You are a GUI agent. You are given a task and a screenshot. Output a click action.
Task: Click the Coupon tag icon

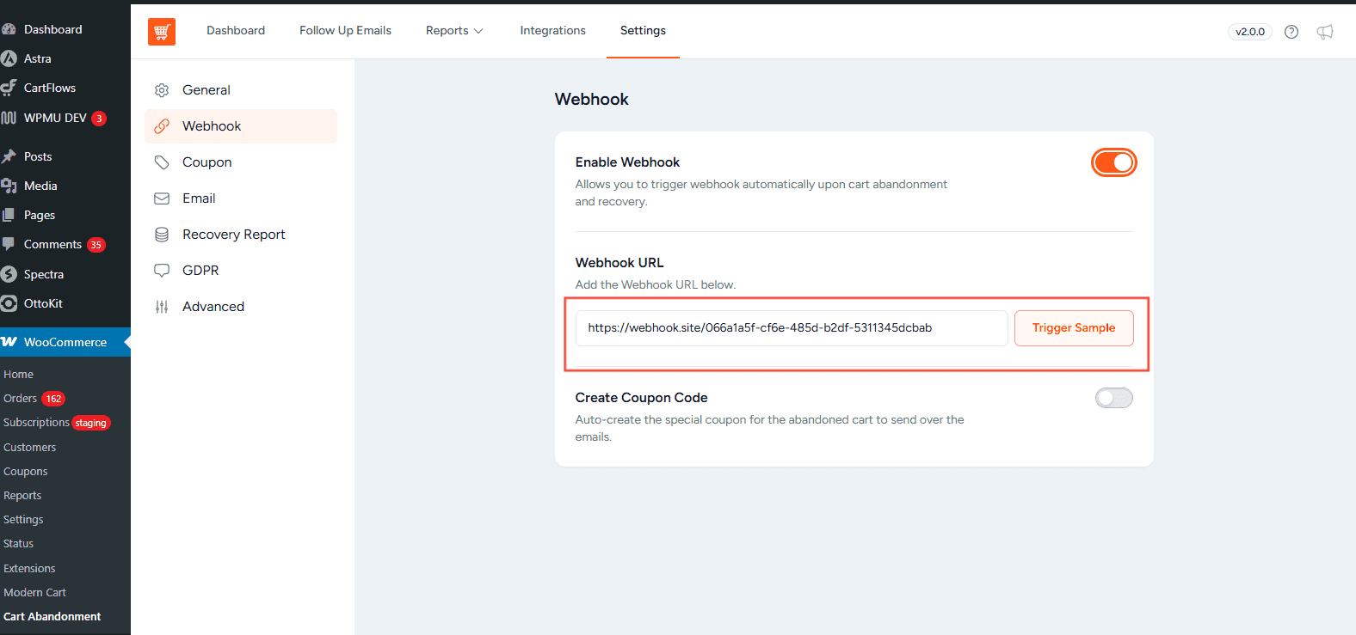point(162,162)
